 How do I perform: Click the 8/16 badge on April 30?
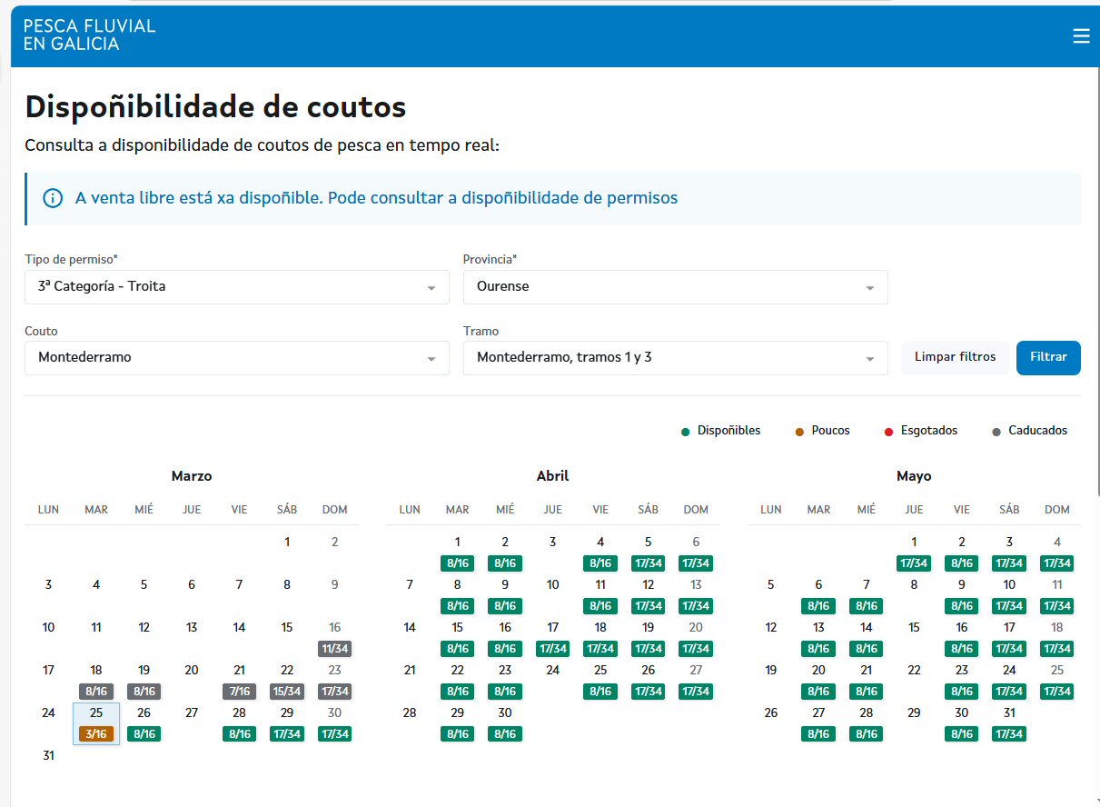click(x=505, y=734)
